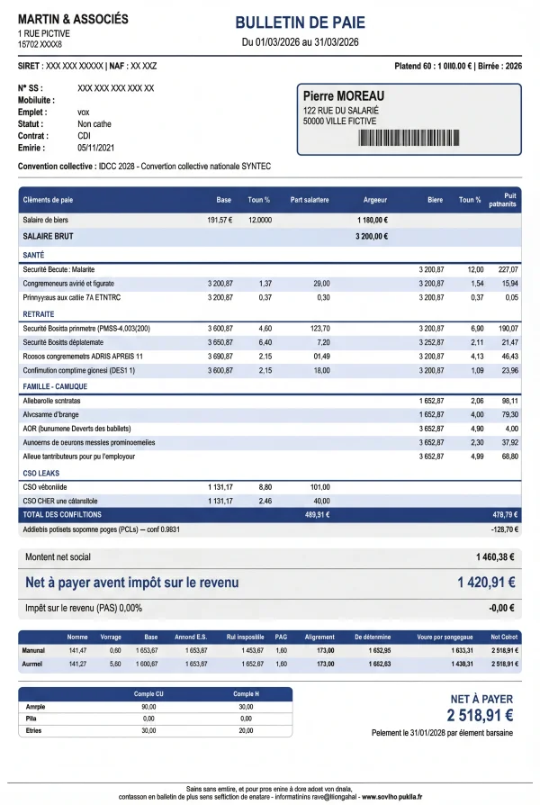Select the MARTIN & ASSOCIÉS company name
The height and width of the screenshot is (805, 540).
(73, 20)
